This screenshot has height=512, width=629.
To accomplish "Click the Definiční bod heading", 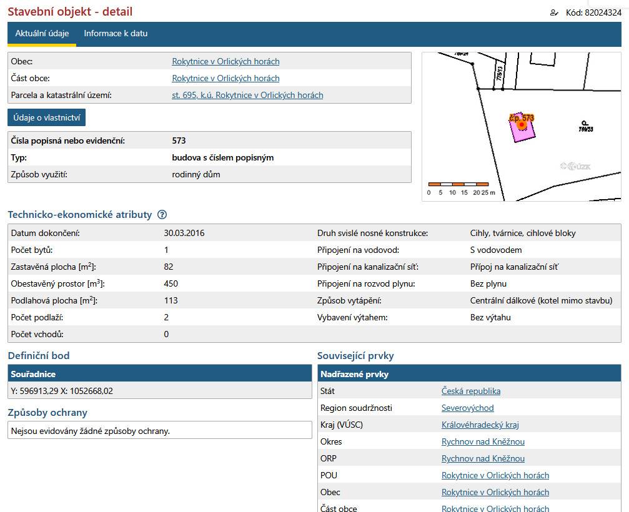I will coord(39,356).
